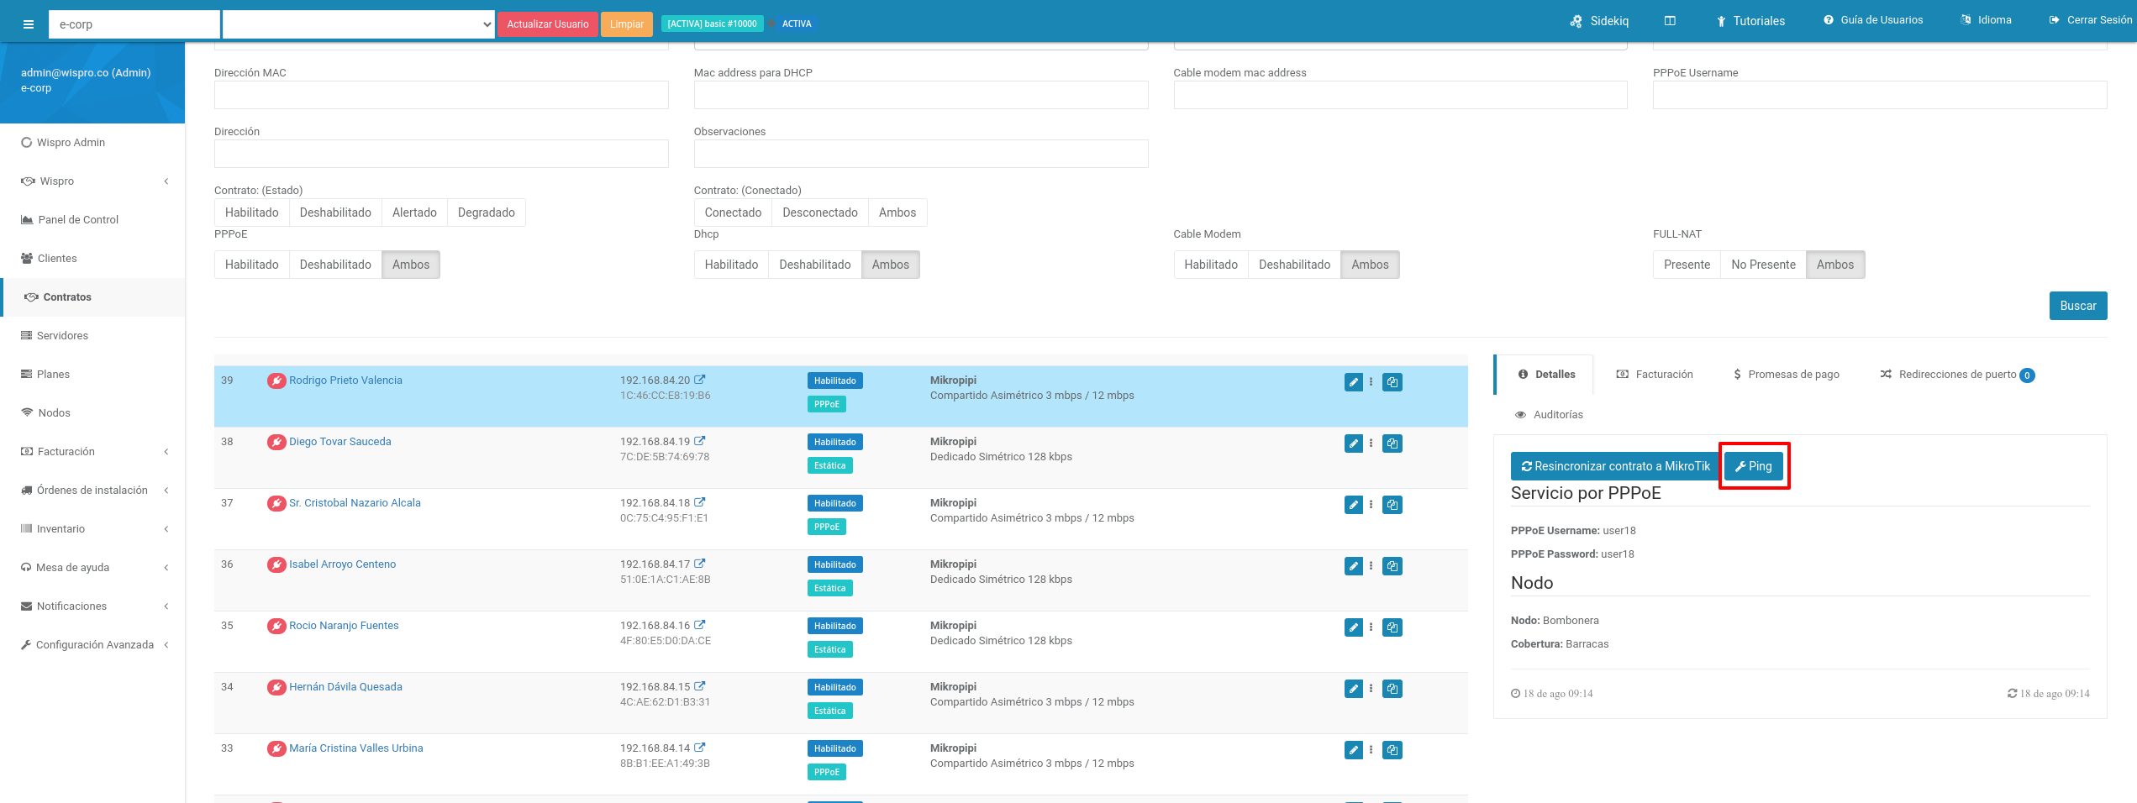Expand the Inventario sidebar menu
Screen dimensions: 2137x803
(92, 529)
